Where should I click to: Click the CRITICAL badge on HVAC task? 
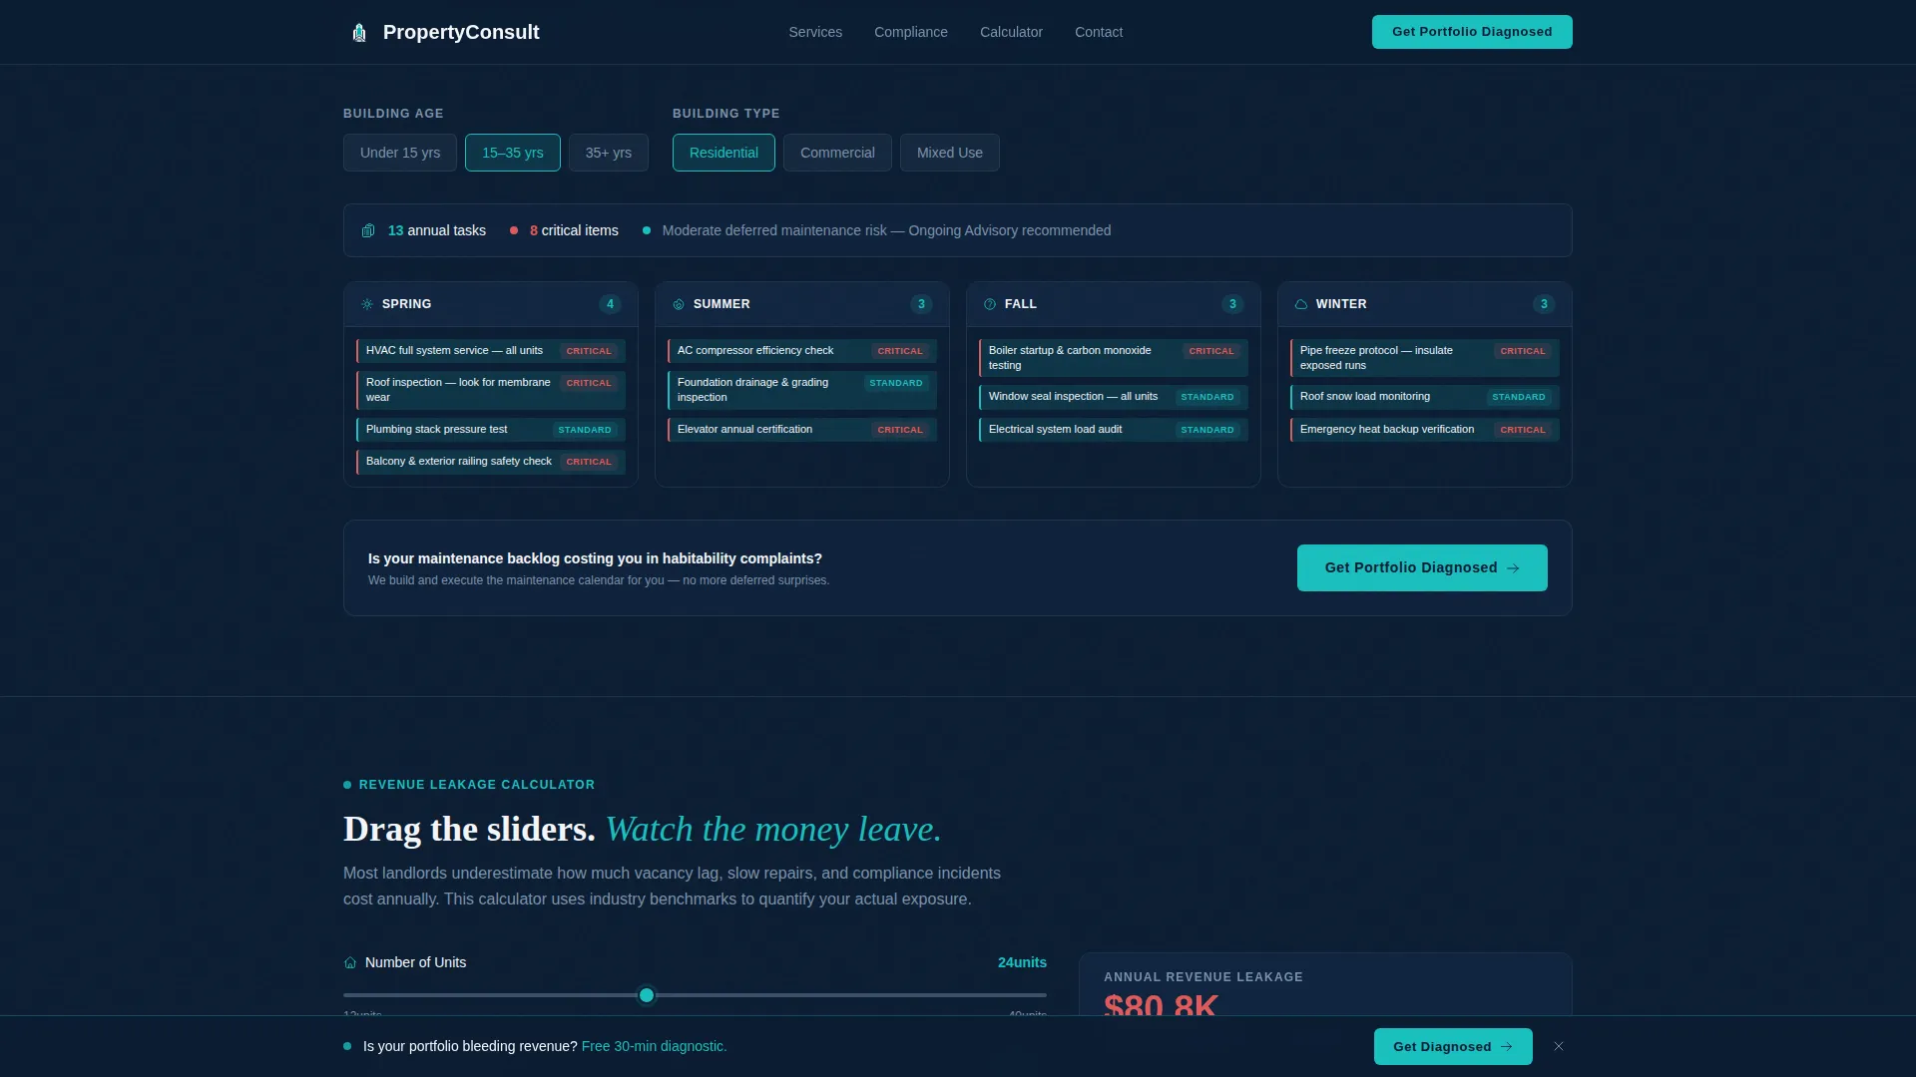coord(589,351)
